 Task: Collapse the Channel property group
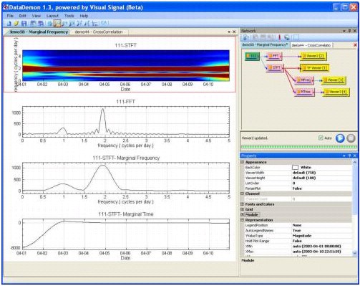[x=242, y=194]
